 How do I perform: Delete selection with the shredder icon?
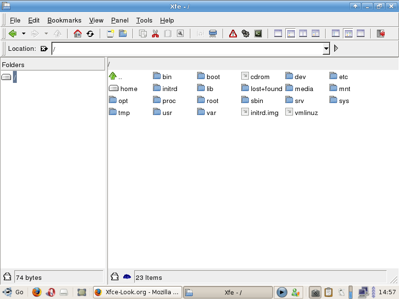213,34
